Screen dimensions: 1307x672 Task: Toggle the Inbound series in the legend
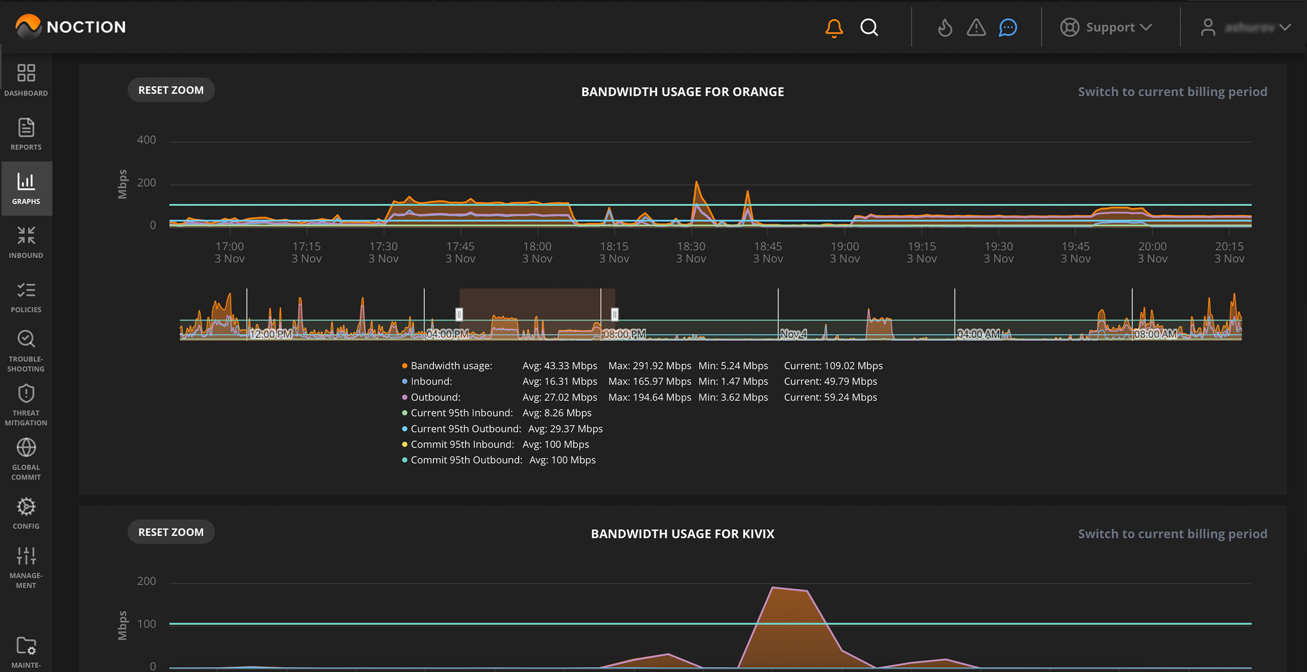(x=430, y=381)
